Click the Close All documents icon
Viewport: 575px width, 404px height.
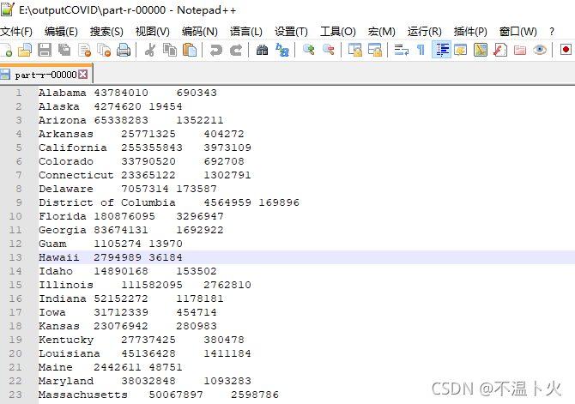[104, 51]
